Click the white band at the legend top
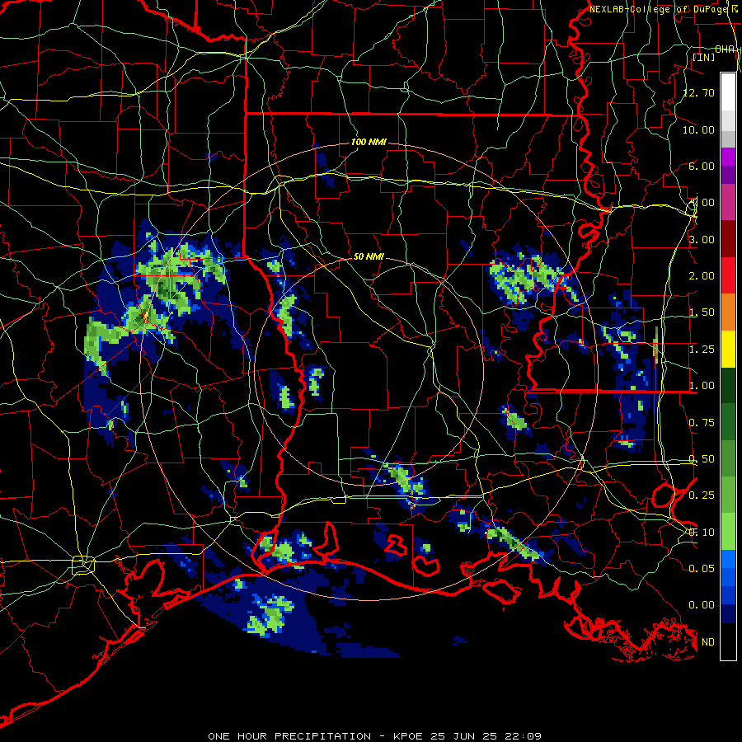 (728, 92)
